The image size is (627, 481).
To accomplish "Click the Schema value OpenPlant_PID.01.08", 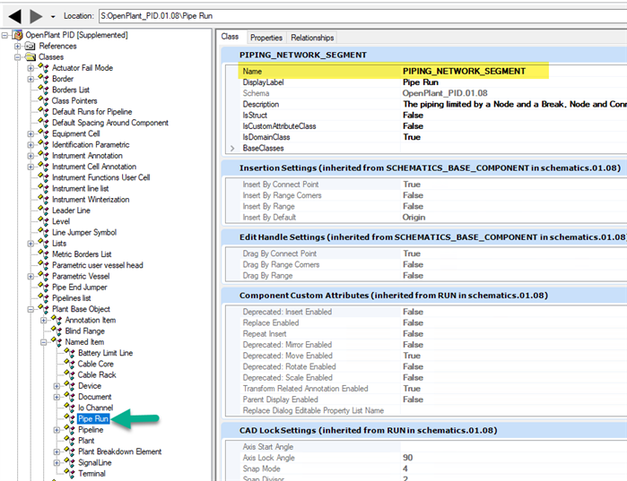I will [445, 93].
